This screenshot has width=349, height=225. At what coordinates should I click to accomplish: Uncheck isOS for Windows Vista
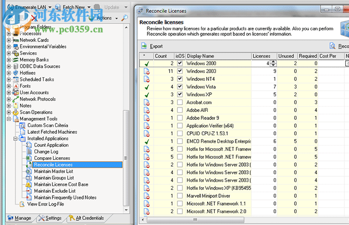tap(180, 87)
